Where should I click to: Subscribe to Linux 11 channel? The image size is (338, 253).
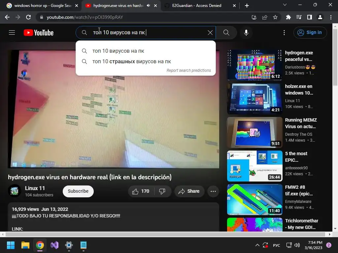[x=78, y=191]
